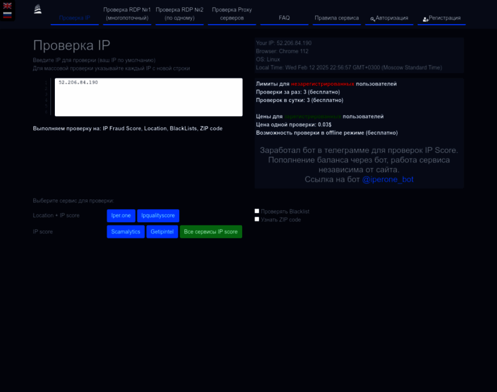
Task: Click the OS: Linux line
Action: point(268,59)
